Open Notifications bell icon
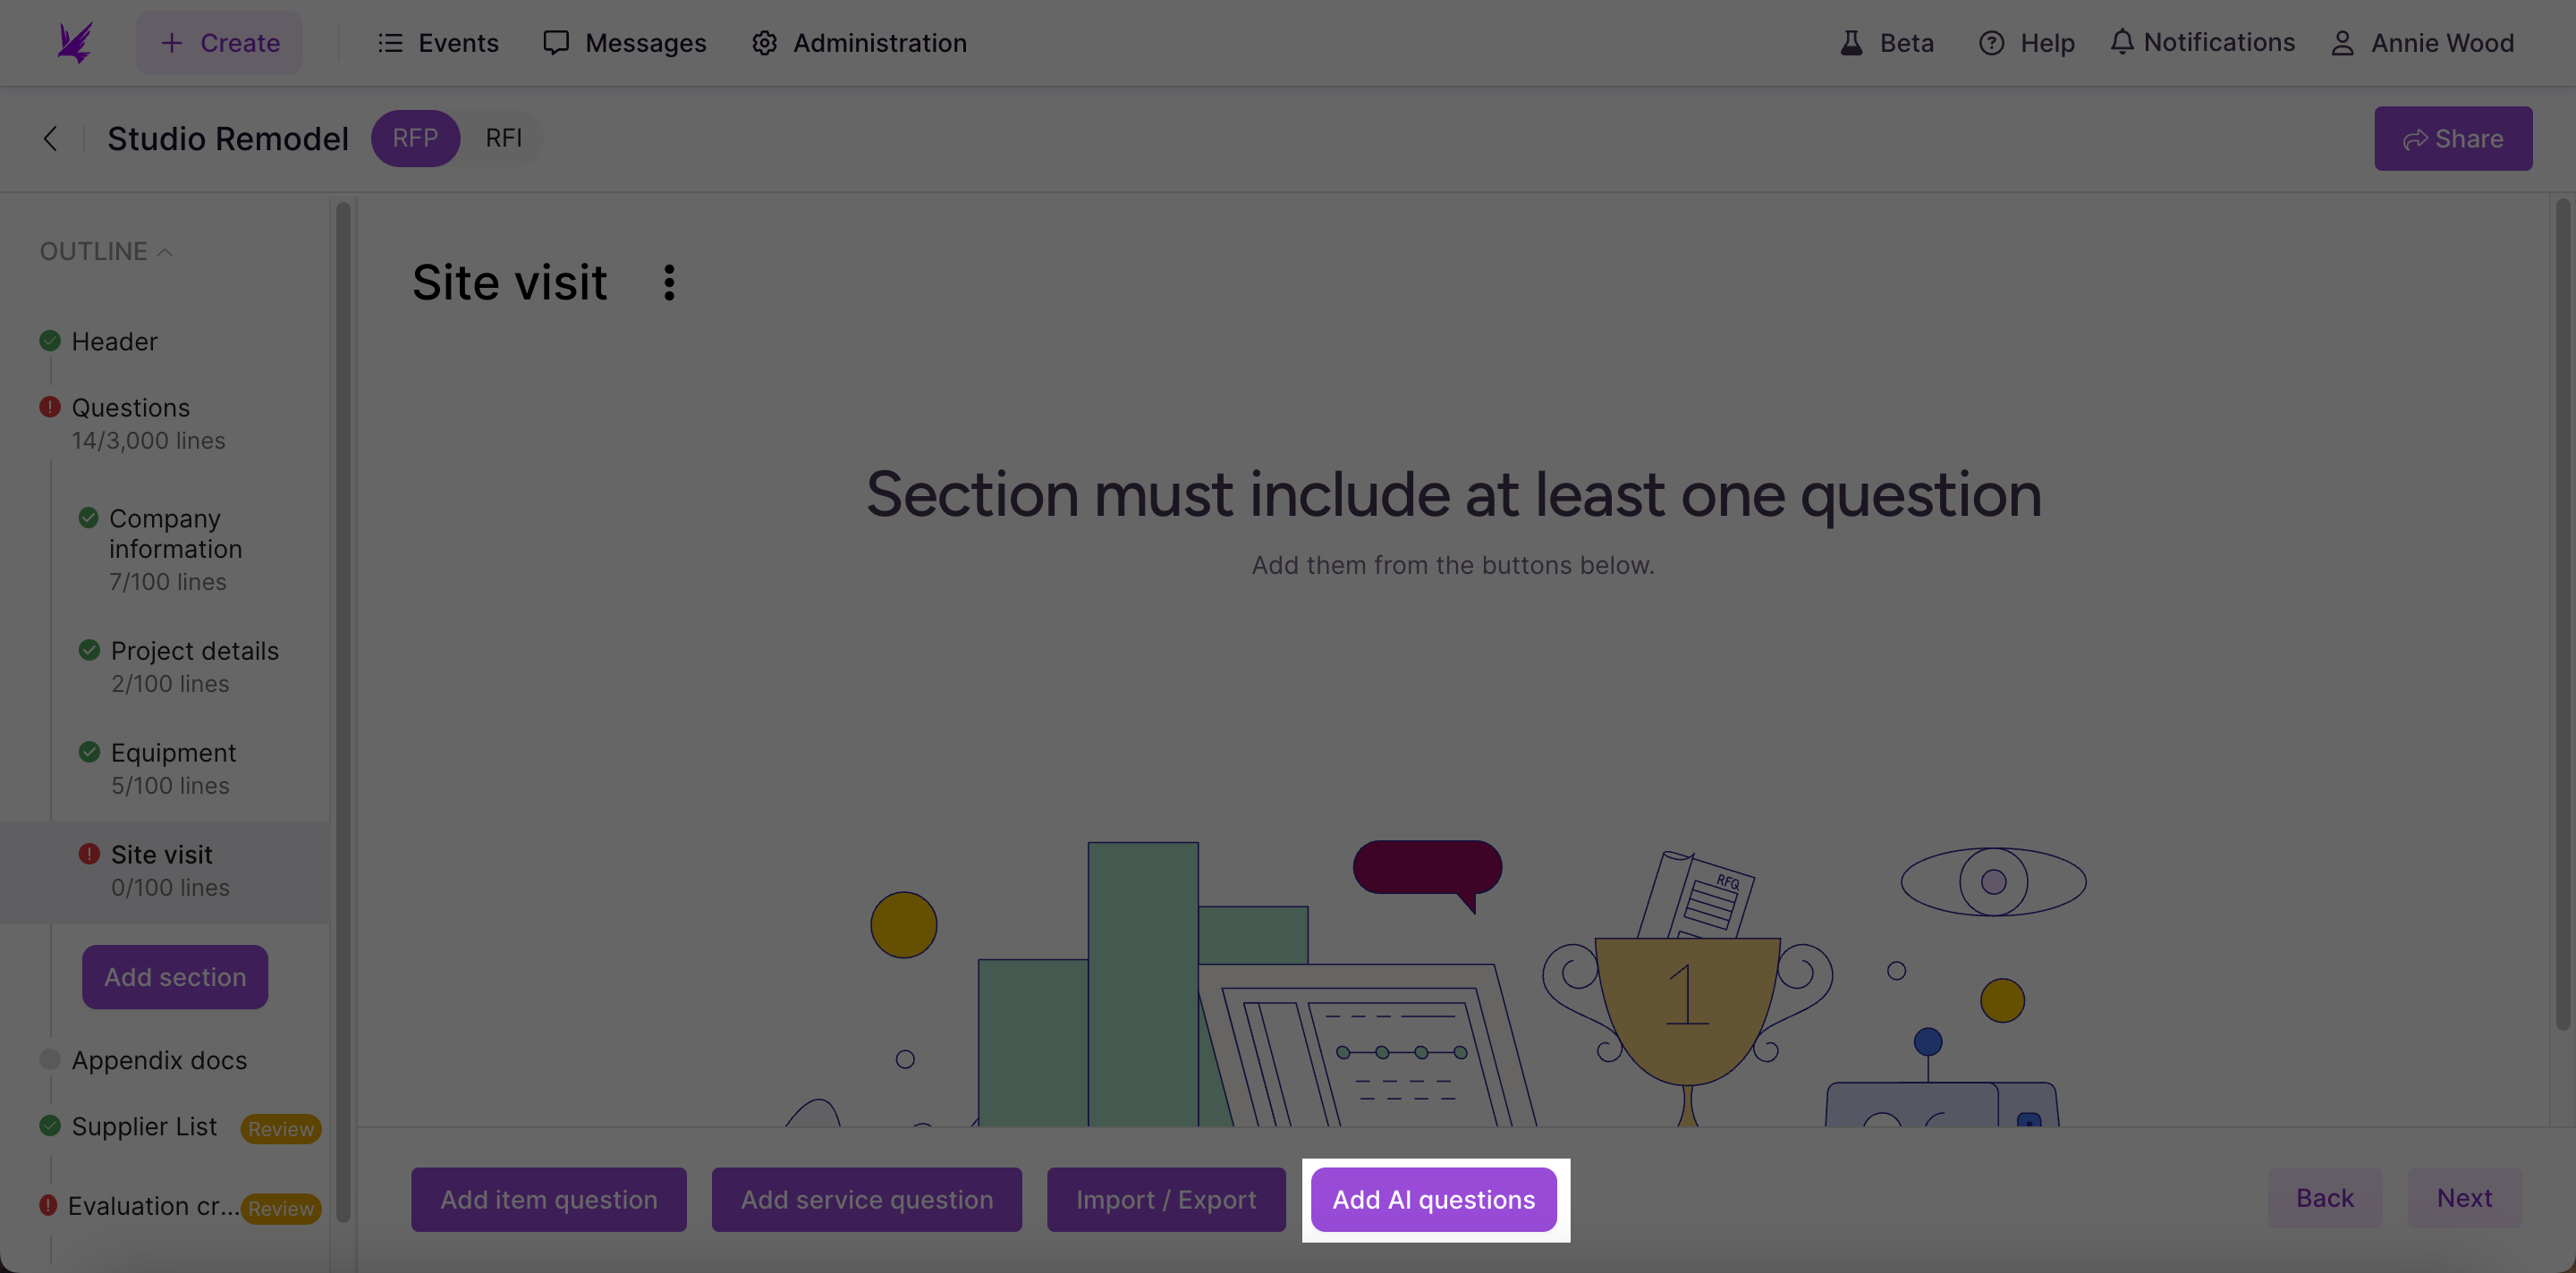Image resolution: width=2576 pixels, height=1273 pixels. click(2121, 42)
